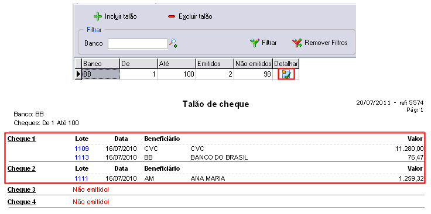The height and width of the screenshot is (214, 431).
Task: Click the Remover Filtros funnel icon
Action: click(x=297, y=43)
